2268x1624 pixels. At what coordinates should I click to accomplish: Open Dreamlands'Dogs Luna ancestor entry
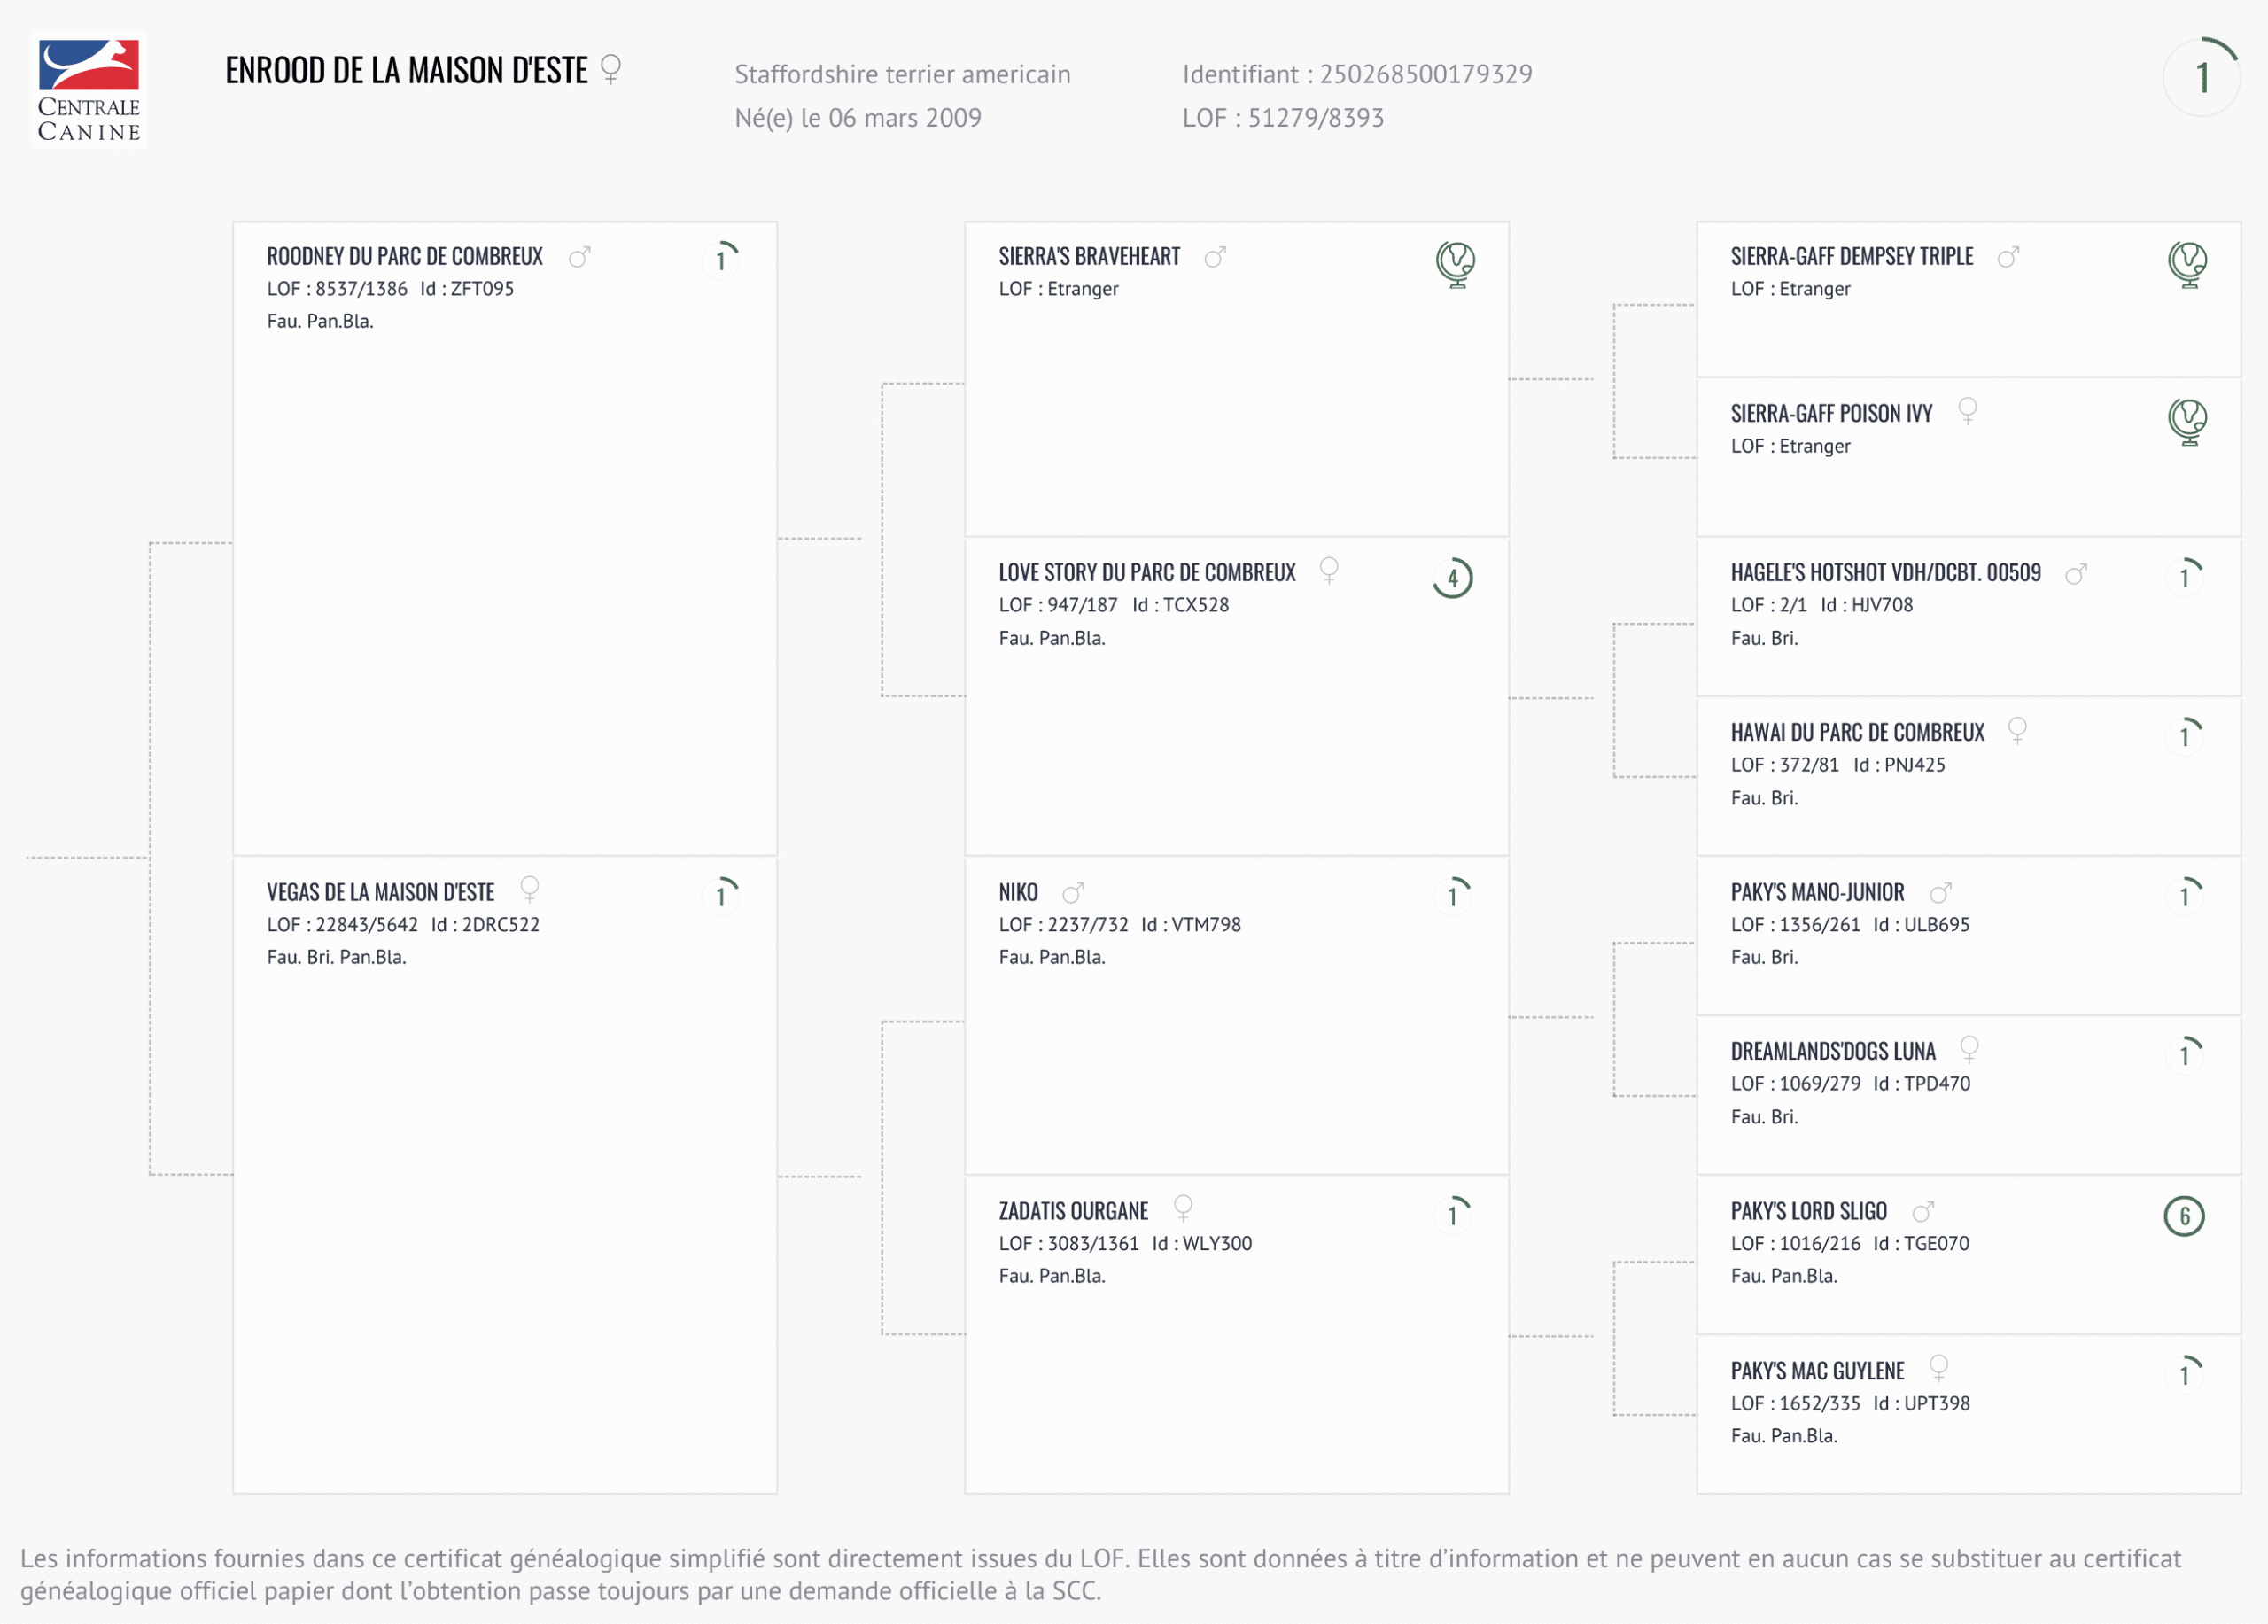pos(1833,1052)
